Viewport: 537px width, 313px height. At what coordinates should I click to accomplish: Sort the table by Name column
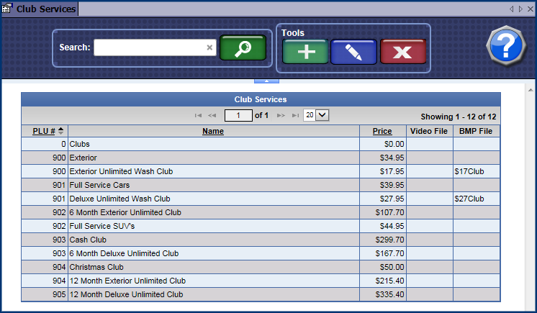coord(212,131)
